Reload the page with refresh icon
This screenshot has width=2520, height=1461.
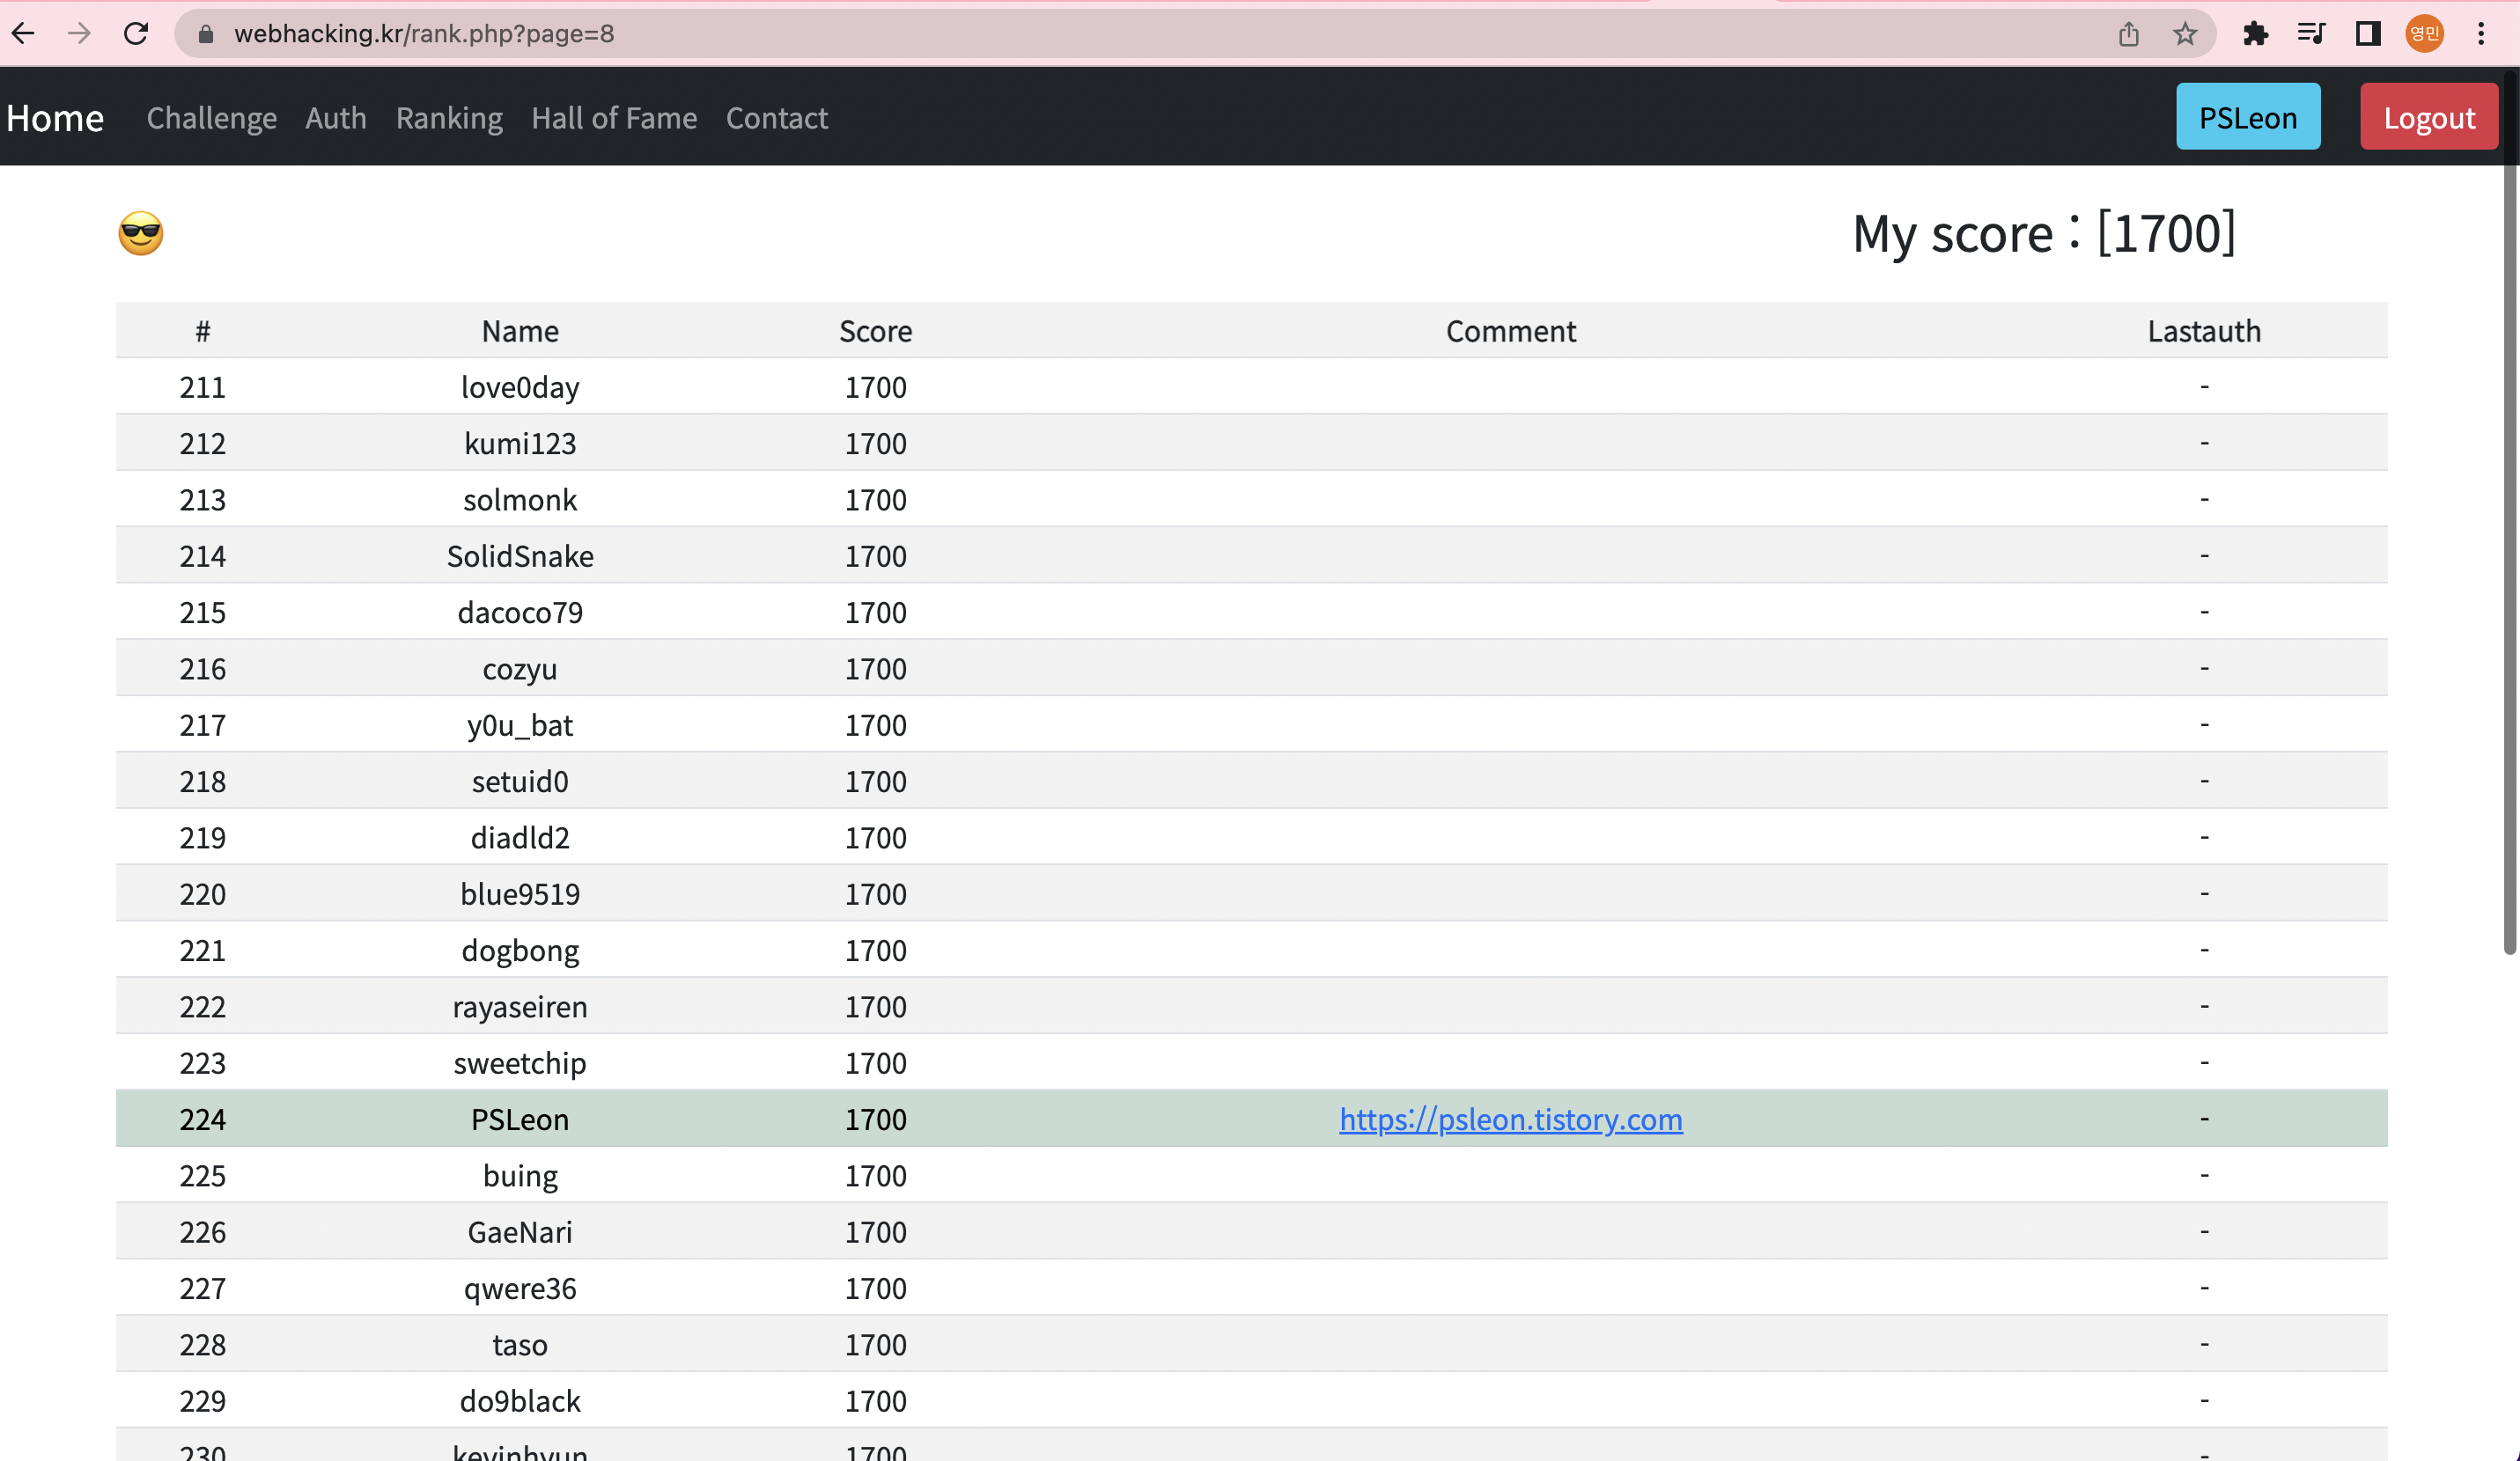point(136,34)
